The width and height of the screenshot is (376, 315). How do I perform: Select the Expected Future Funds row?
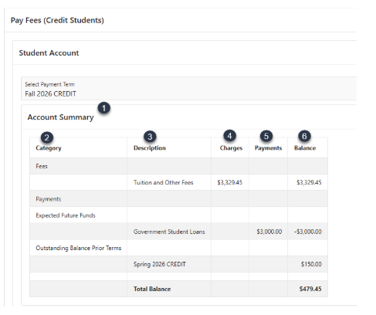coord(178,215)
